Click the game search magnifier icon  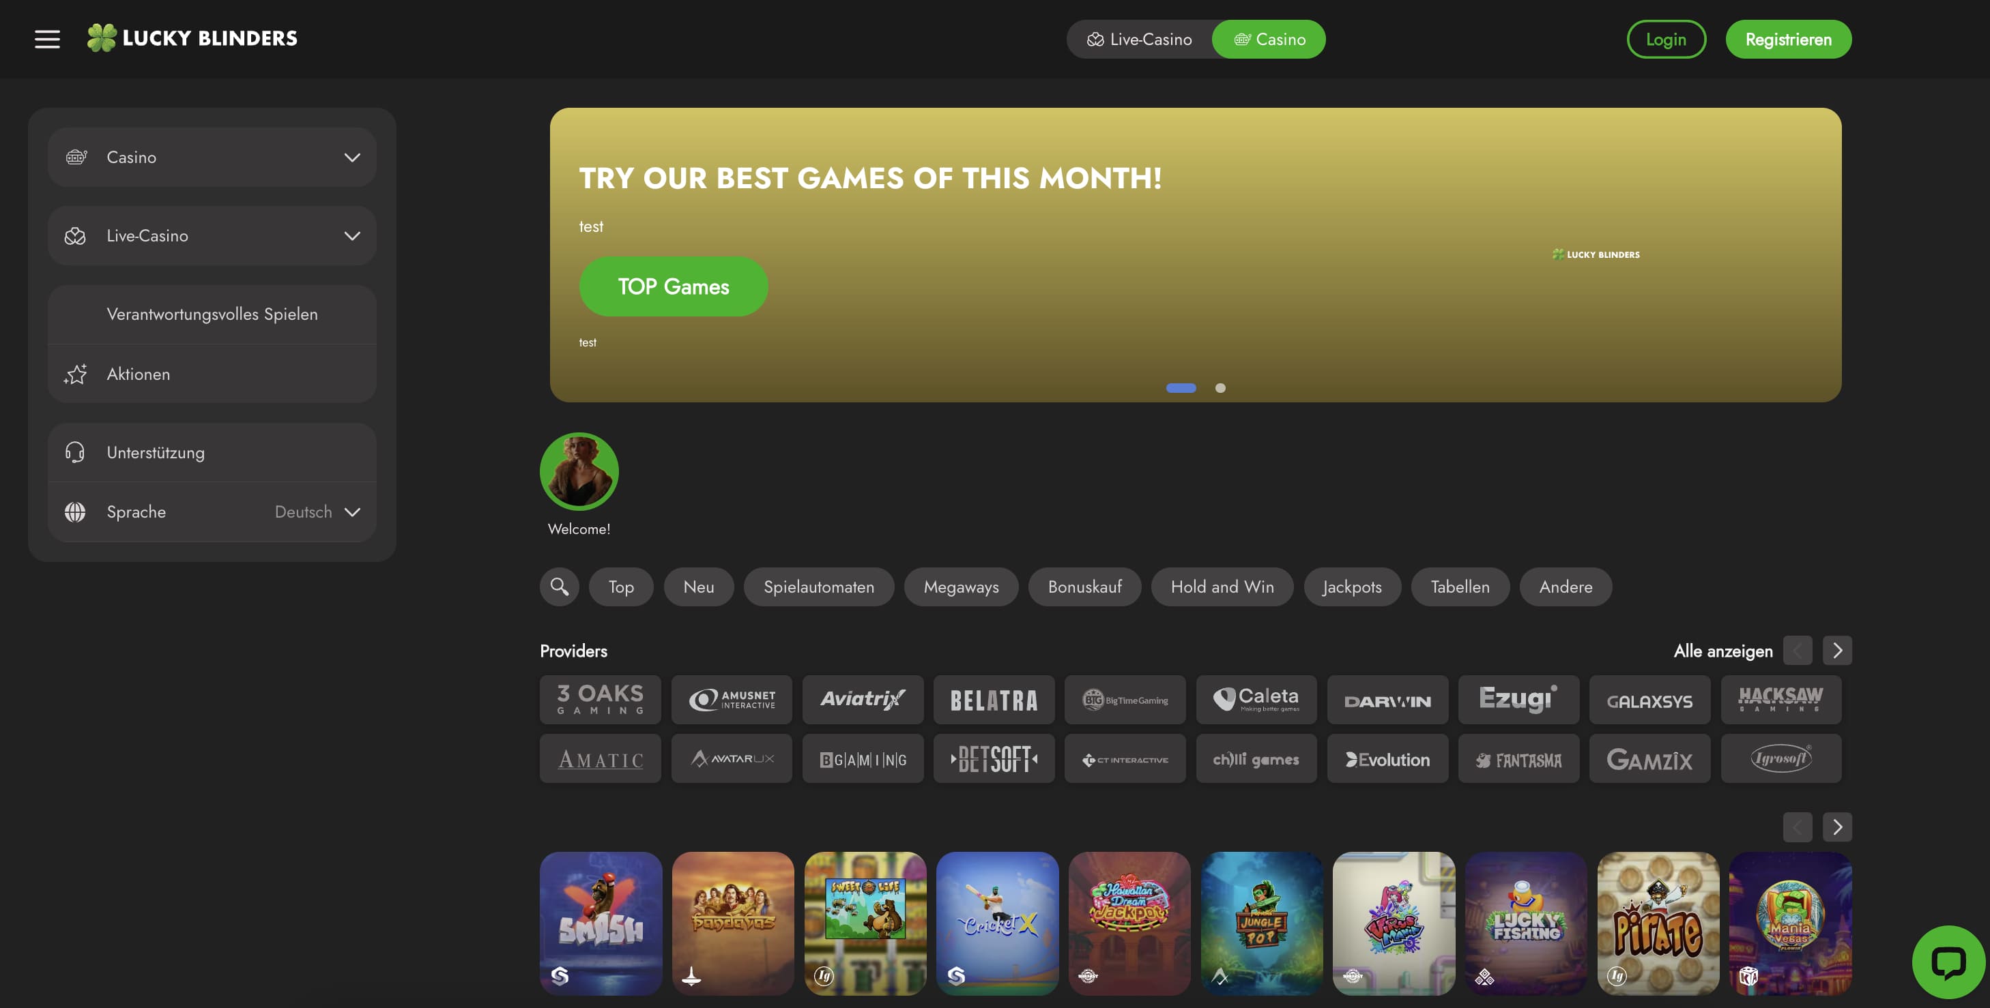(560, 587)
